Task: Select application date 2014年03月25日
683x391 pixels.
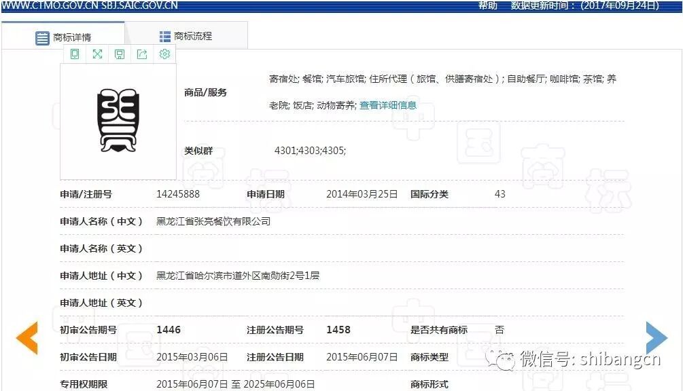Action: click(362, 194)
